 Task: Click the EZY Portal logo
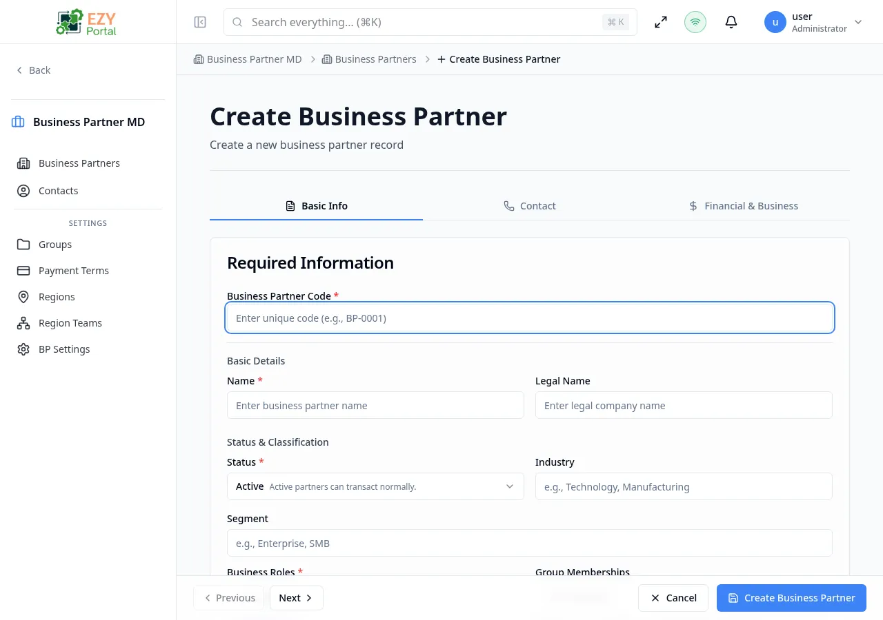pos(86,21)
